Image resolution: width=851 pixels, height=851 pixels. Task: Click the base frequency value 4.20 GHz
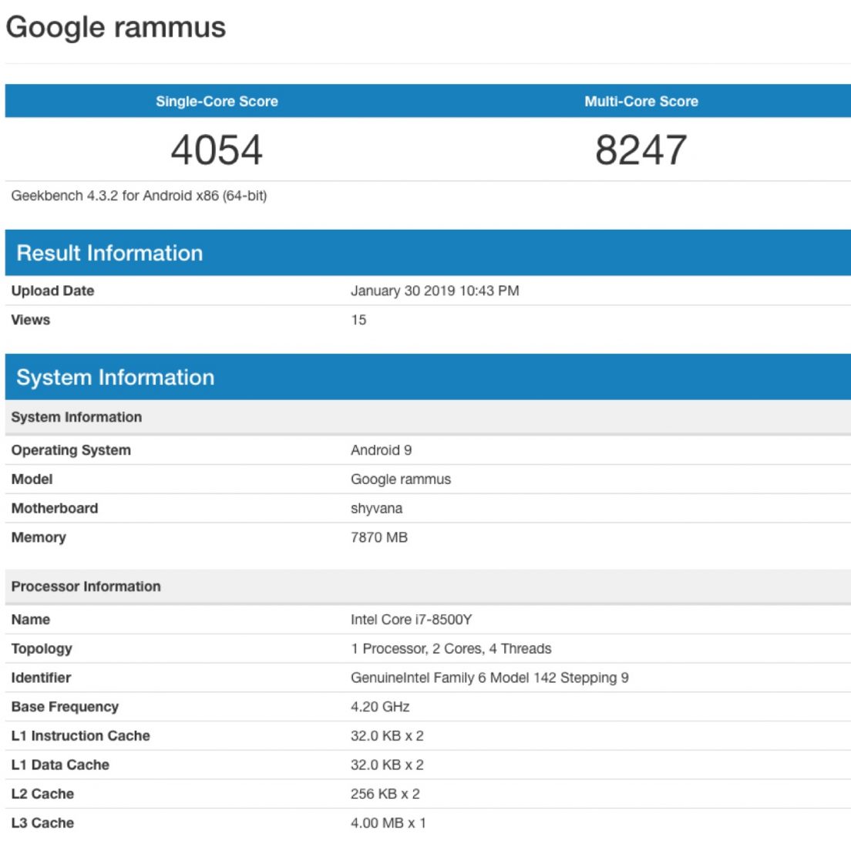point(380,707)
